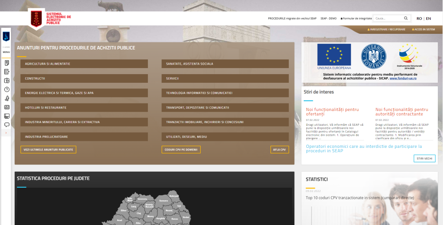This screenshot has height=225, width=443.
Task: Click the speech bubble sidebar icon
Action: click(6, 124)
